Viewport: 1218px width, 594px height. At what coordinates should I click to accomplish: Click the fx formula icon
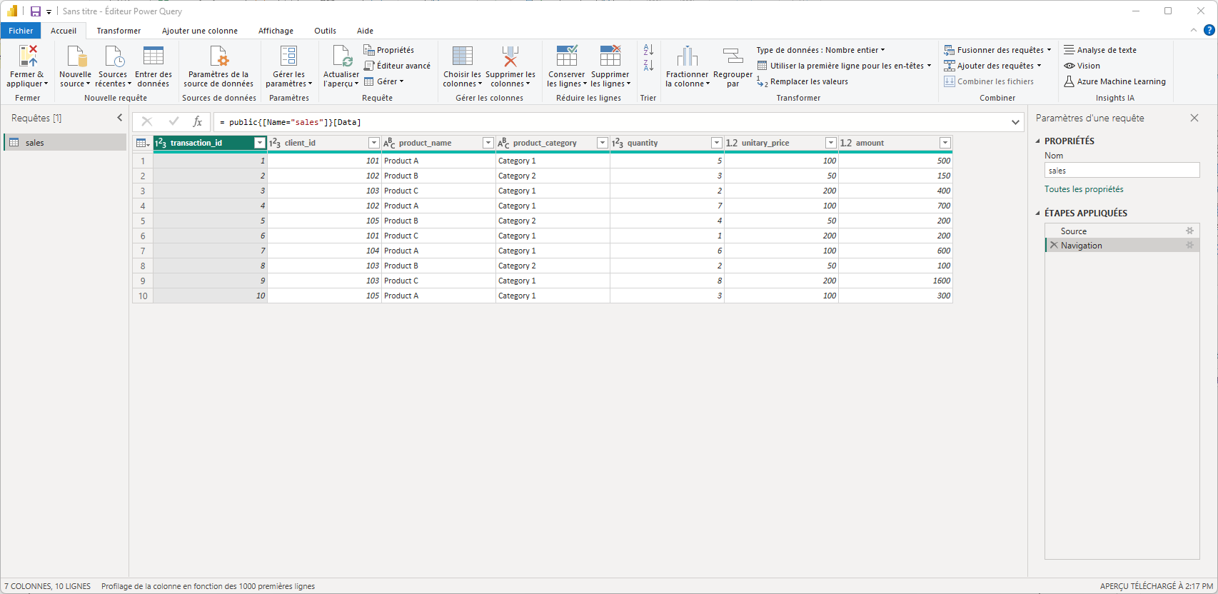coord(198,122)
